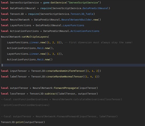
Task: Click the Linear.new({1, 3, 1}) line
Action: [x=35, y=54]
